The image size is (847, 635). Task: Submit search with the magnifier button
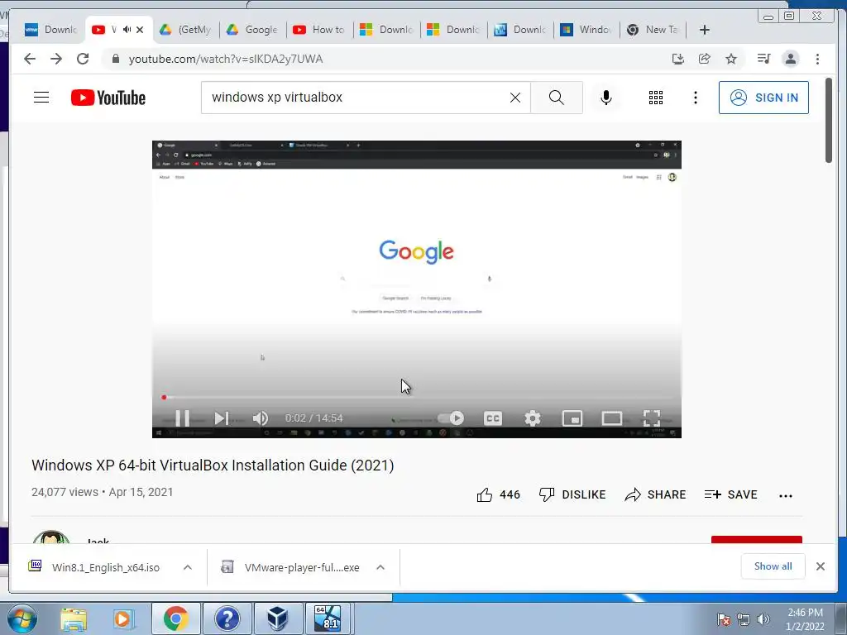[557, 98]
